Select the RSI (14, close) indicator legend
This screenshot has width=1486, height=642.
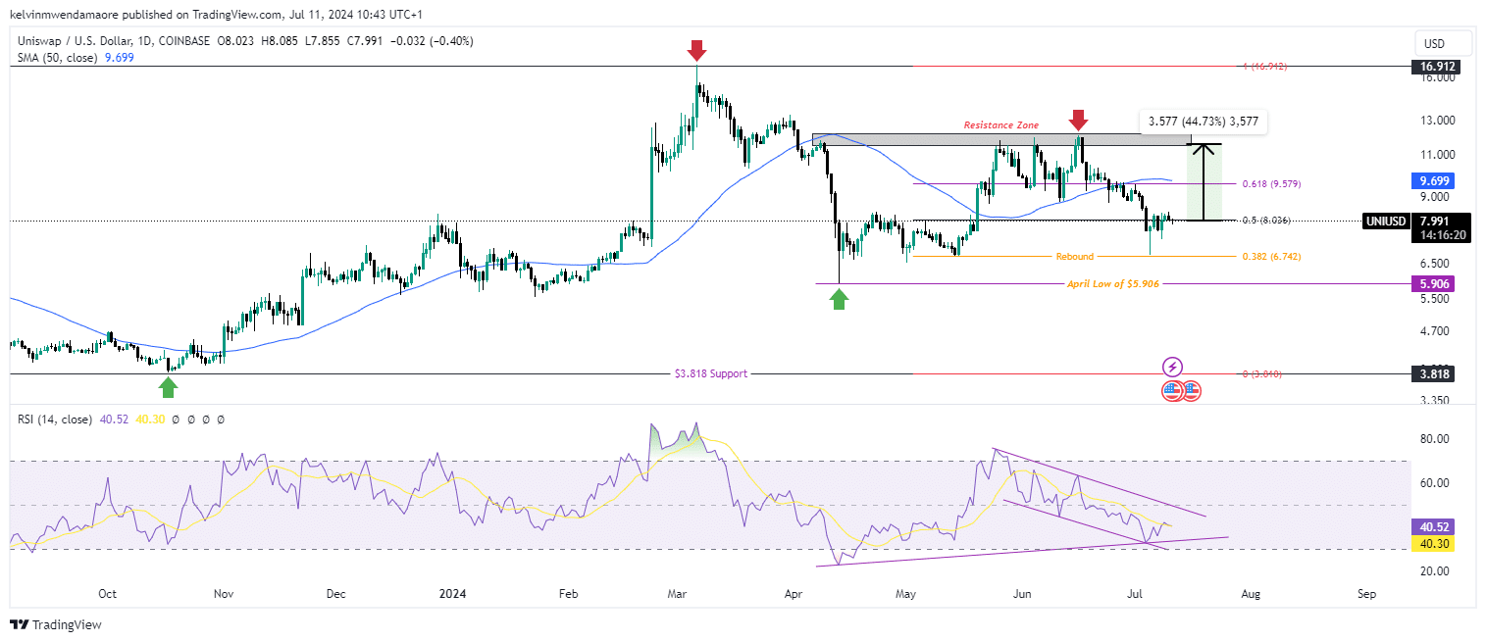(x=55, y=419)
